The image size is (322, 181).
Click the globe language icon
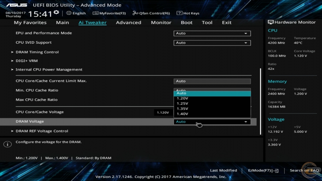[x=69, y=13]
